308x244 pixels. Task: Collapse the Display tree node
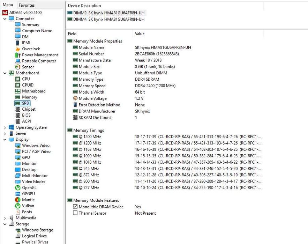click(x=5, y=140)
